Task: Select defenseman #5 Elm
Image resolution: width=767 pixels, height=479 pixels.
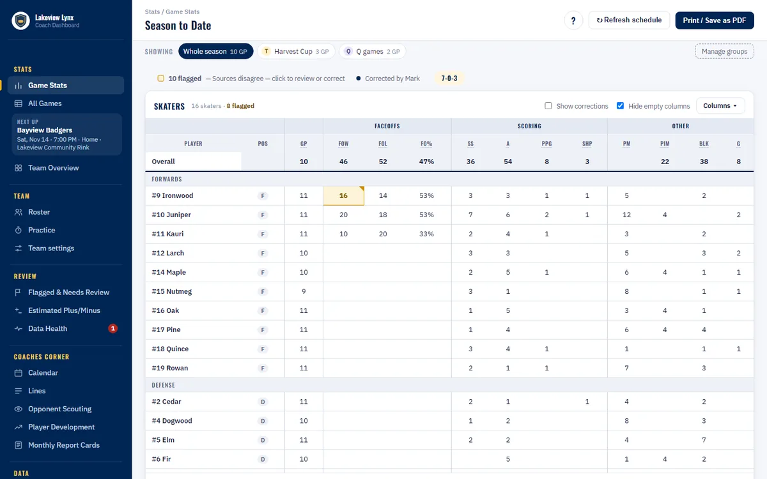Action: (162, 440)
